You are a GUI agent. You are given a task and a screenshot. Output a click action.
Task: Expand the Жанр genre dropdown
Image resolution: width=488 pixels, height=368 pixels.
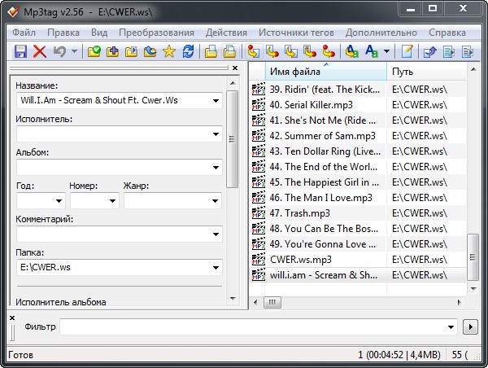click(215, 201)
